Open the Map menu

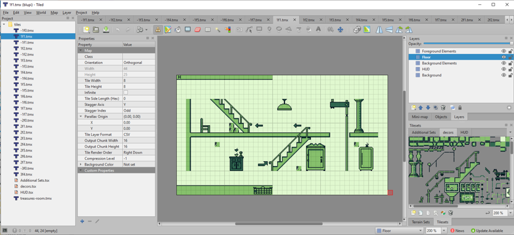pyautogui.click(x=54, y=13)
